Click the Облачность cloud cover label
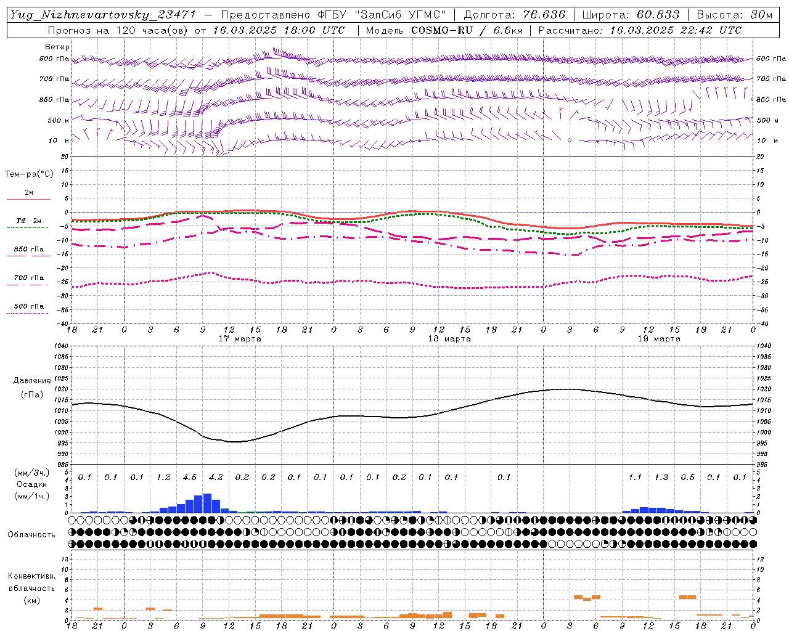 31,534
